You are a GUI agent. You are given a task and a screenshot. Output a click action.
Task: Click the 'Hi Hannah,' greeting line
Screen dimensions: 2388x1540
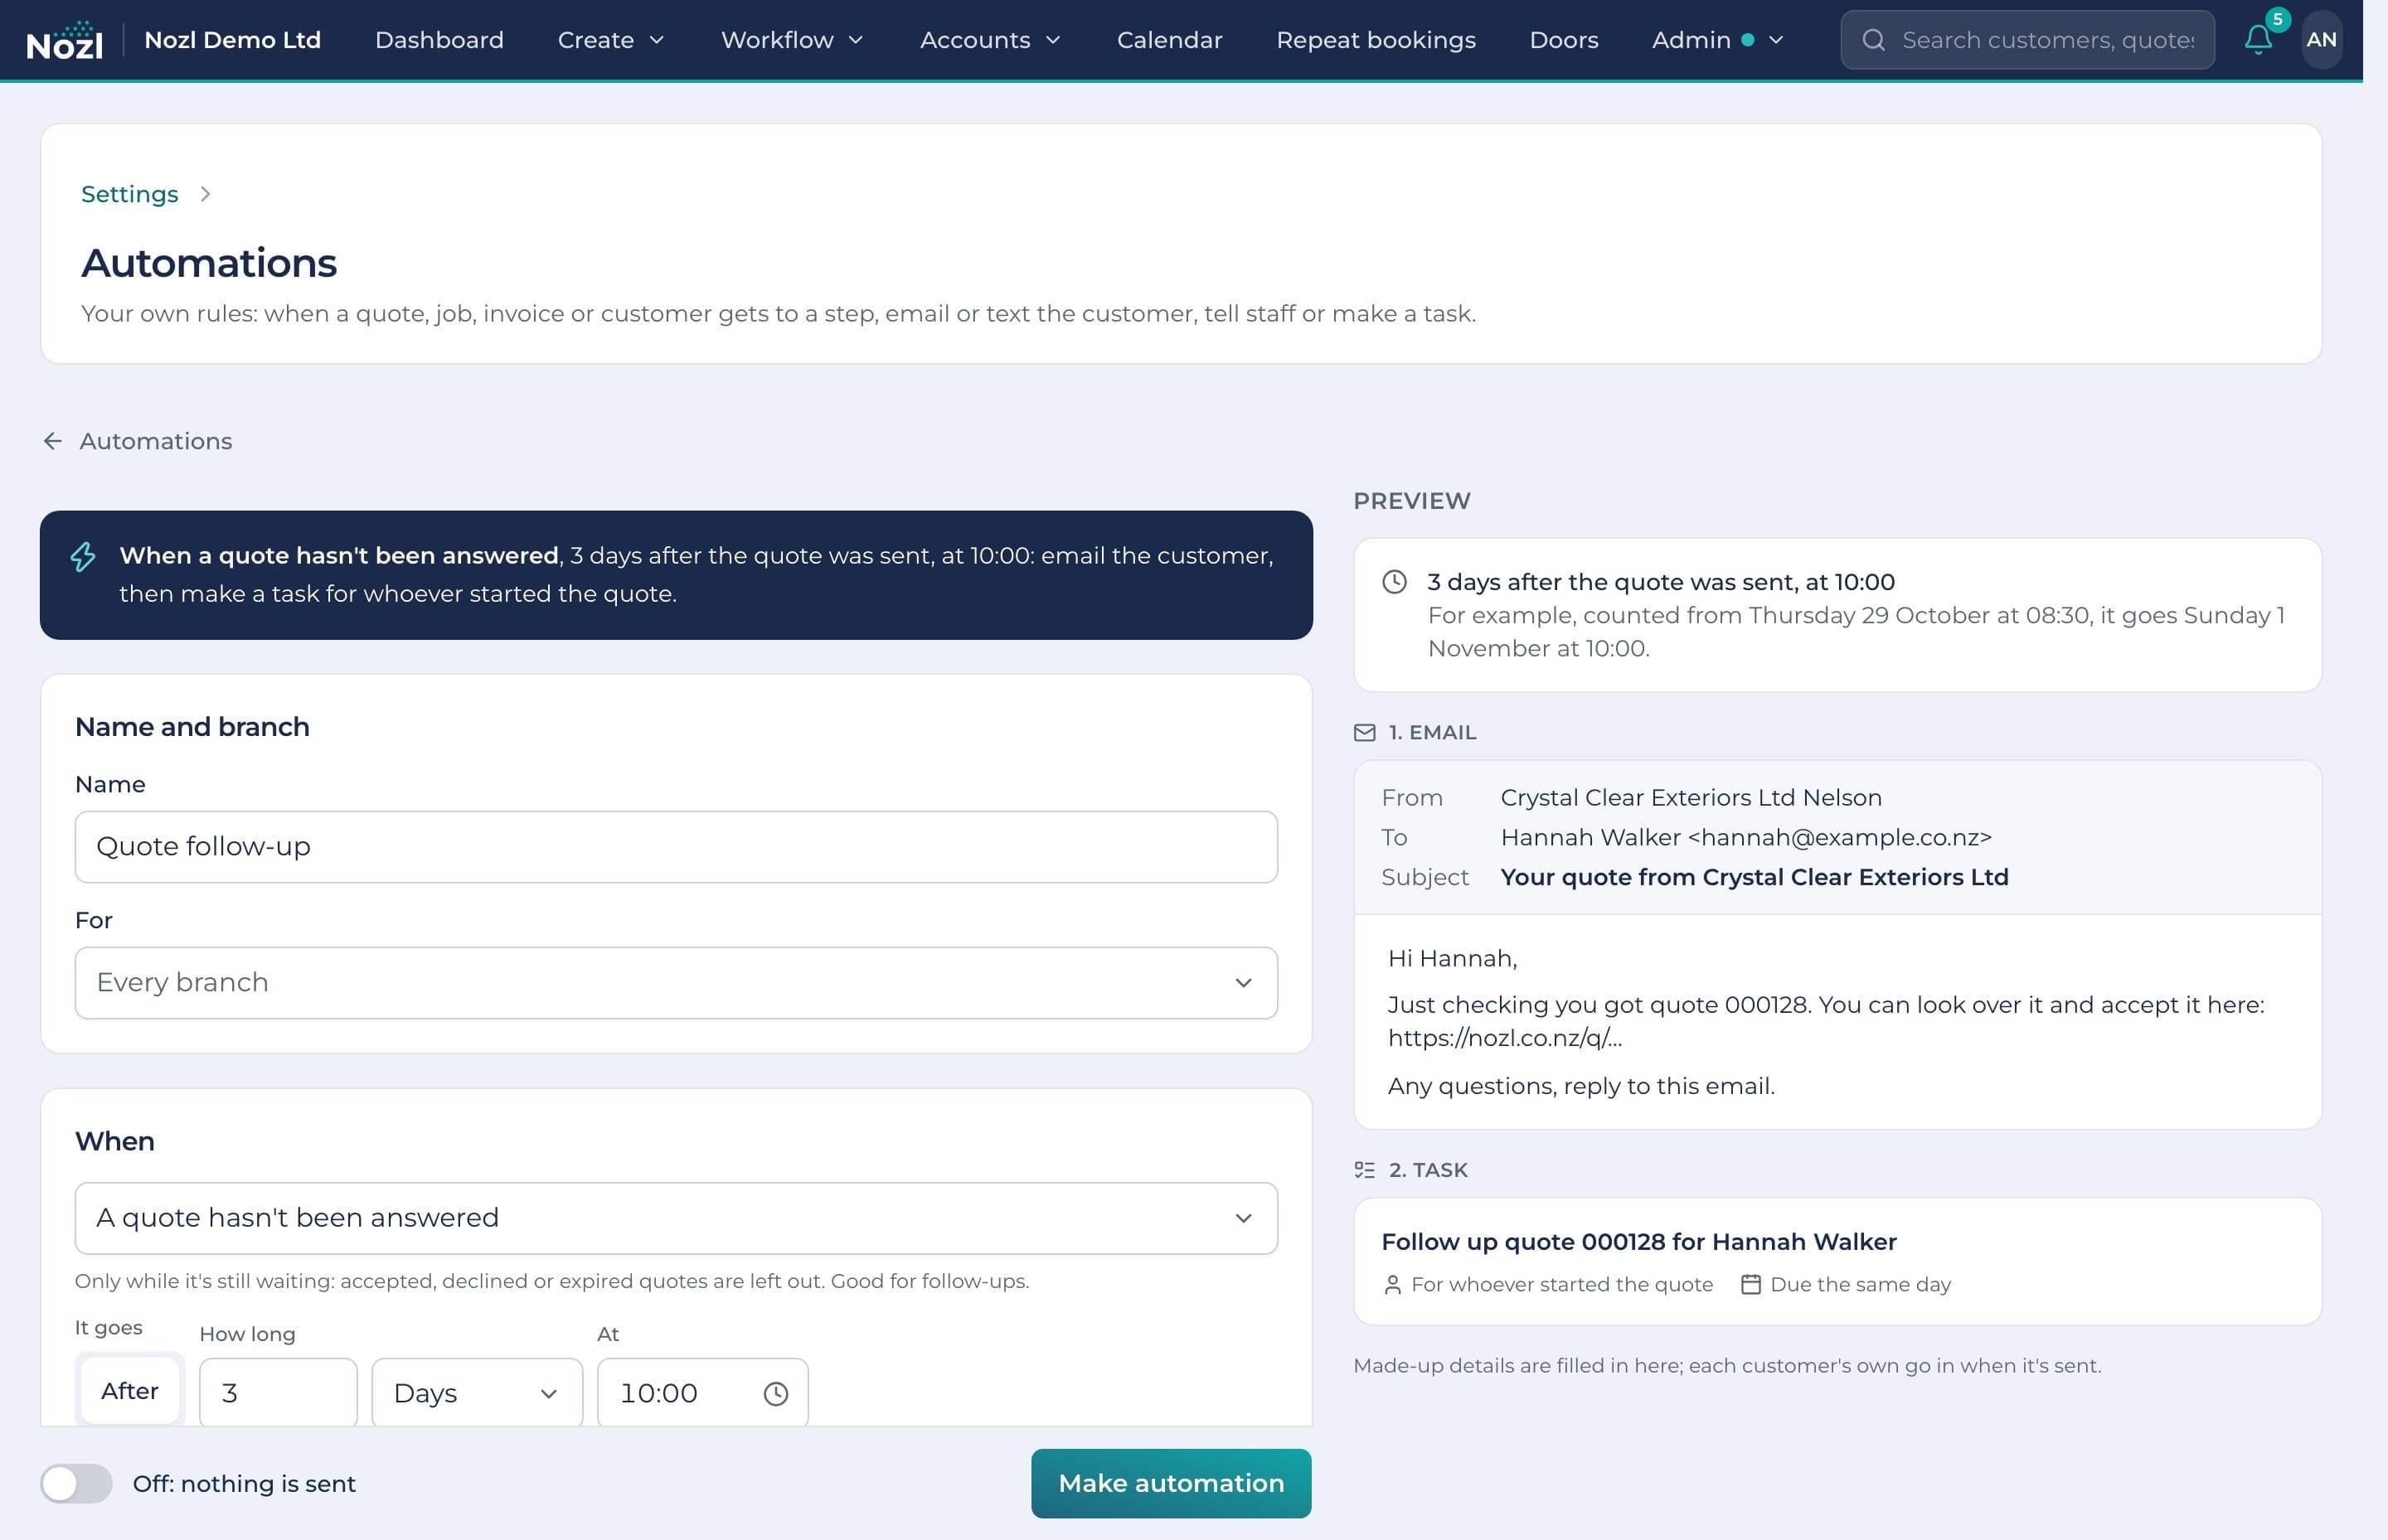coord(1452,958)
